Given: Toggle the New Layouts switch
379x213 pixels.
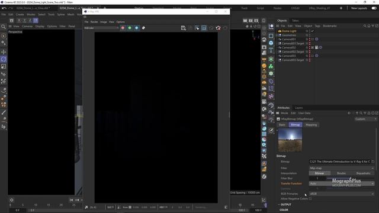Looking at the screenshot, I should pos(374,8).
